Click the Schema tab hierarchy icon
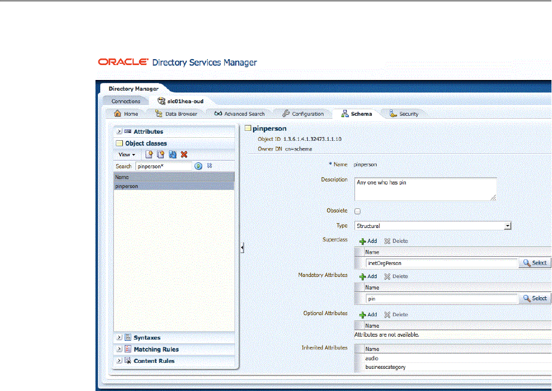The image size is (552, 391). (x=345, y=113)
